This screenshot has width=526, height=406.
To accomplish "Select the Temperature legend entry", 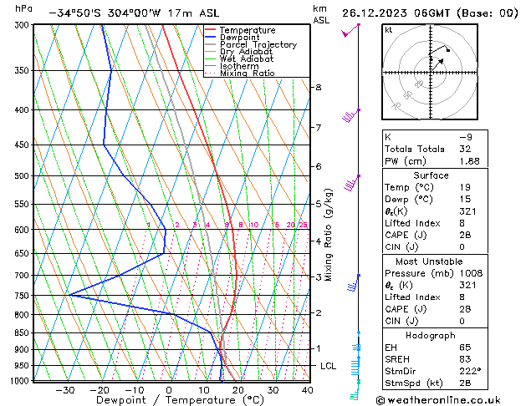I will click(x=248, y=30).
